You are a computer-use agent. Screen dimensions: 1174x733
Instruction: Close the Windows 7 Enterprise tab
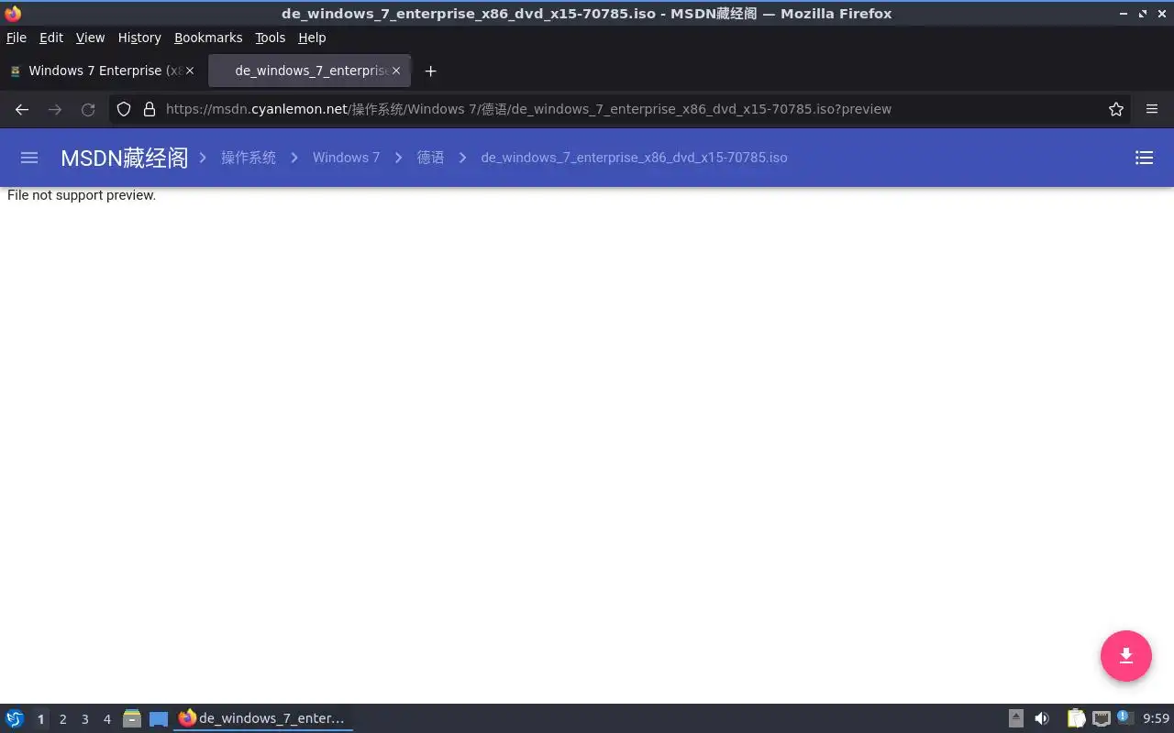pos(190,71)
